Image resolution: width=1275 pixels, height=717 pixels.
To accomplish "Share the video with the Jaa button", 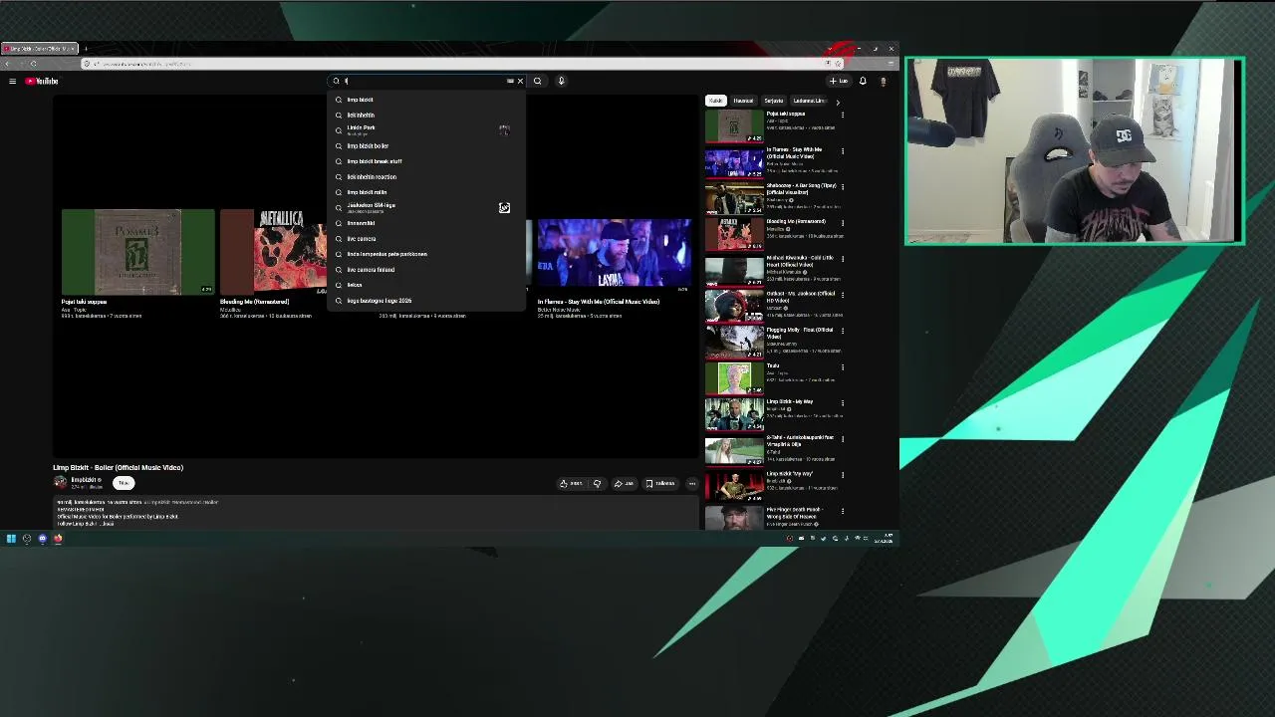I will (x=624, y=483).
